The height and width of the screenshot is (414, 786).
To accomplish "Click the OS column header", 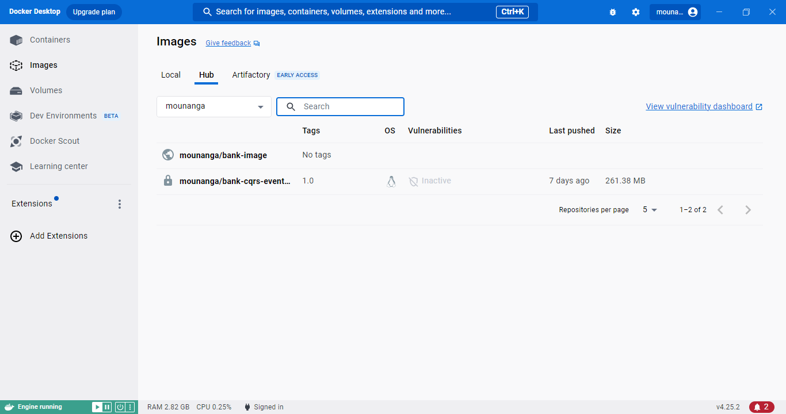I will tap(390, 131).
